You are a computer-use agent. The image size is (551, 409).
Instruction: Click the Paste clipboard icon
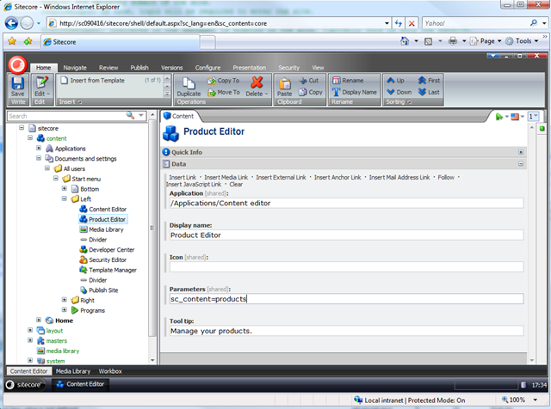coord(284,83)
